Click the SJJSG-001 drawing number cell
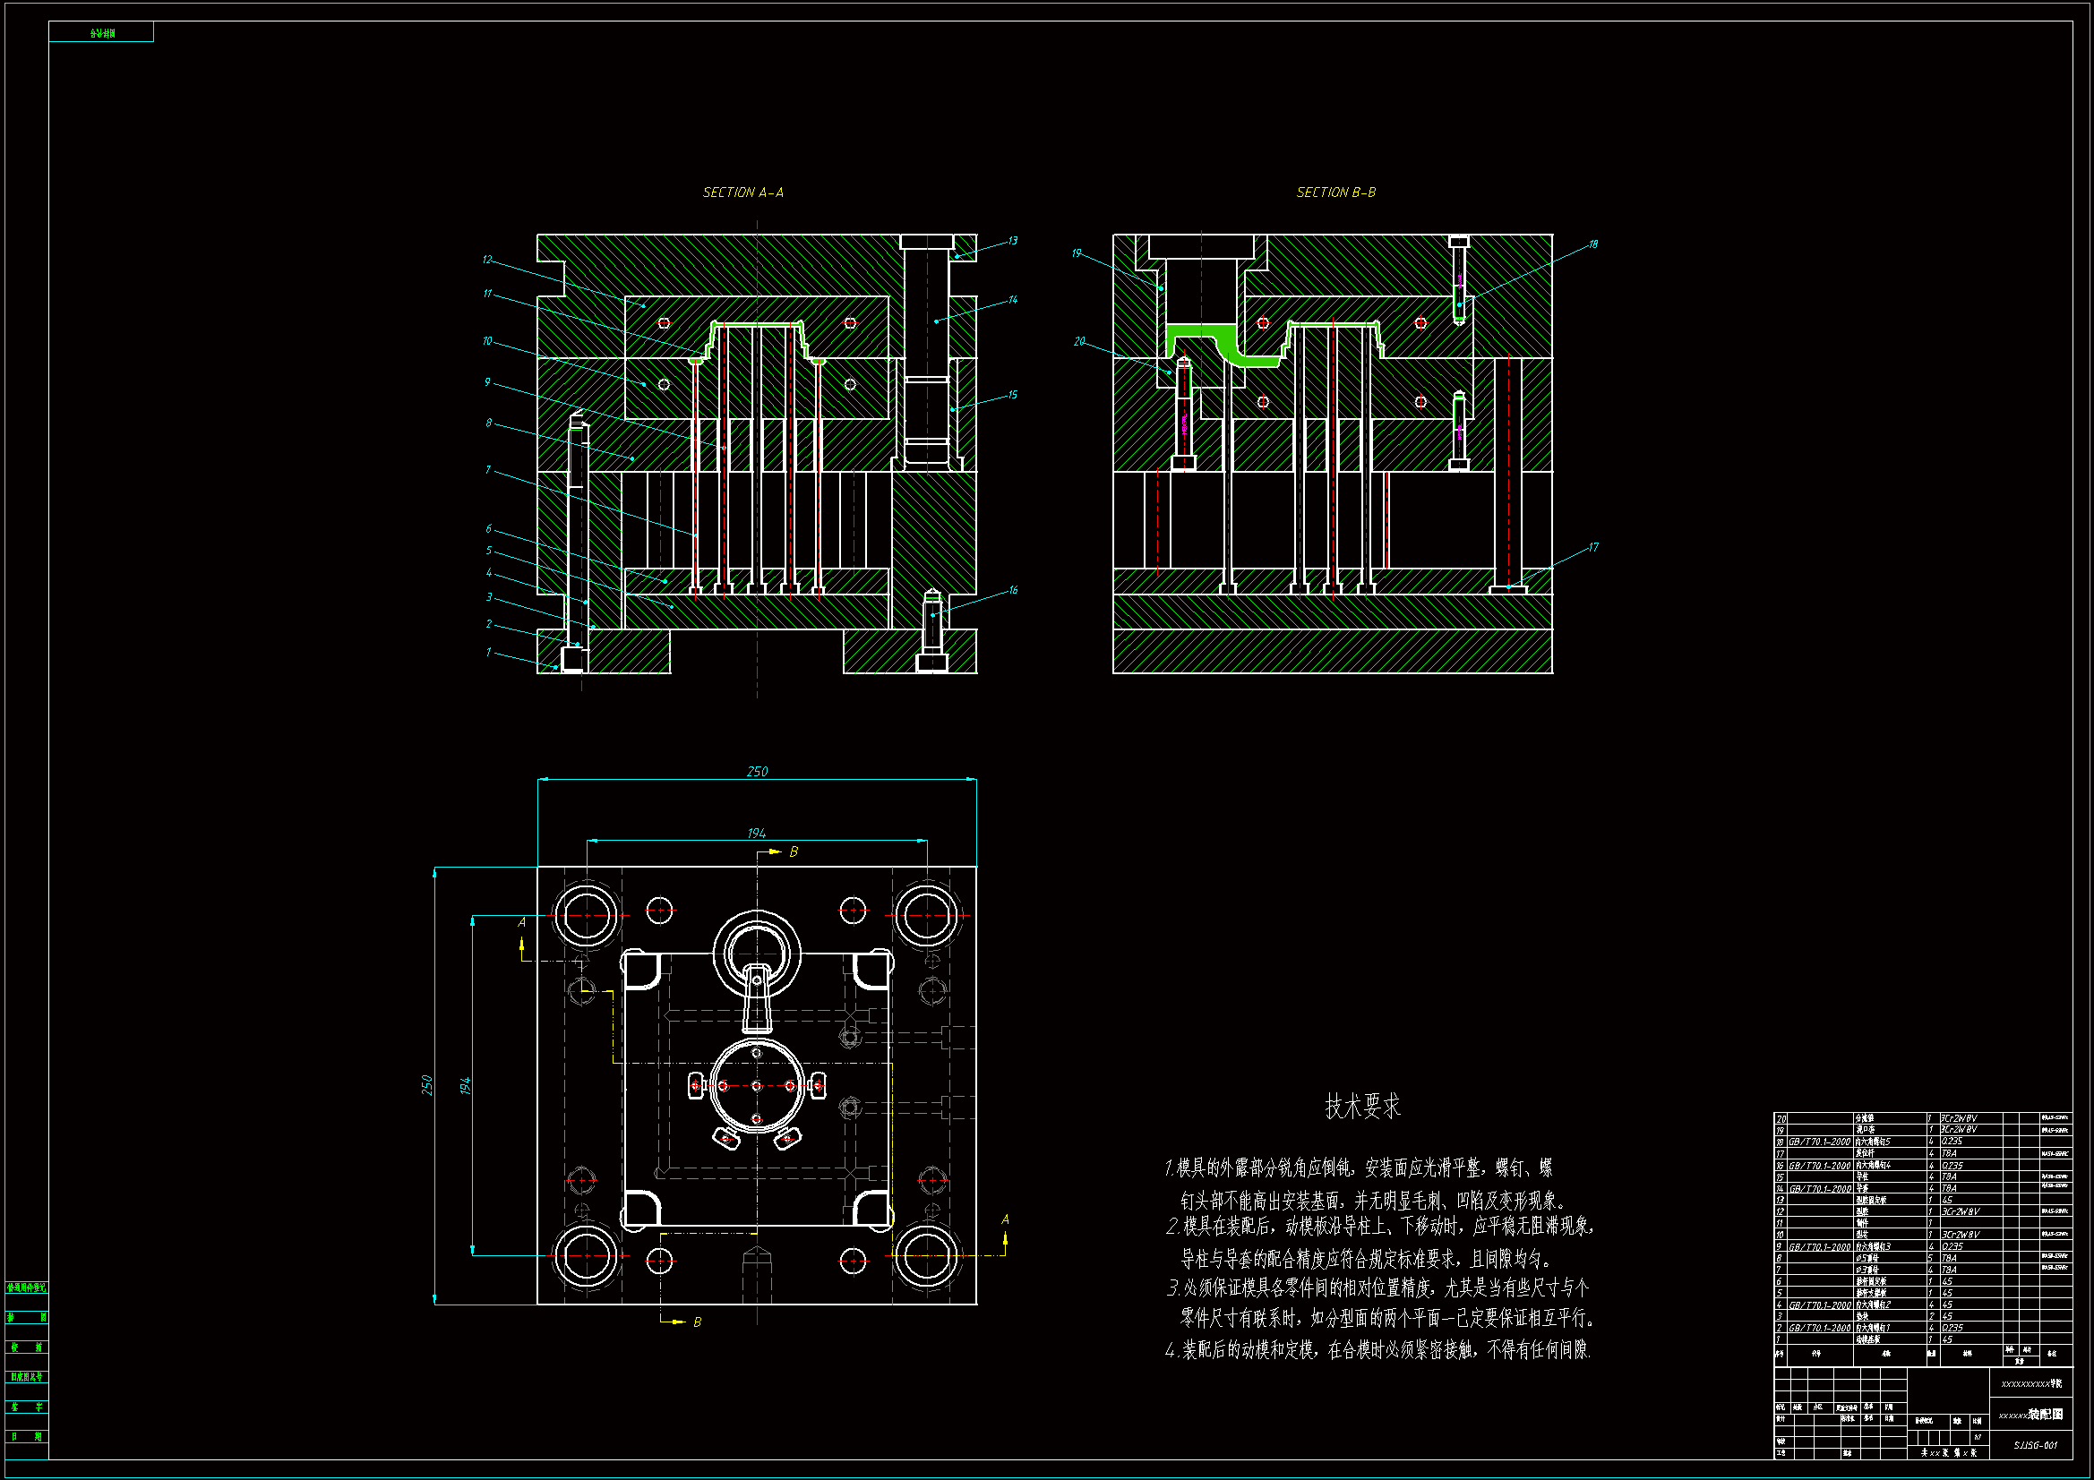This screenshot has height=1480, width=2094. [2036, 1444]
